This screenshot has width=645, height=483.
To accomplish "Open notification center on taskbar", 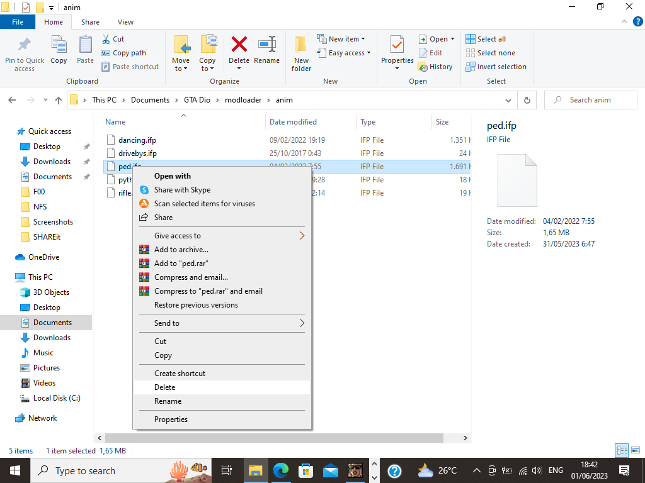I will tap(624, 470).
